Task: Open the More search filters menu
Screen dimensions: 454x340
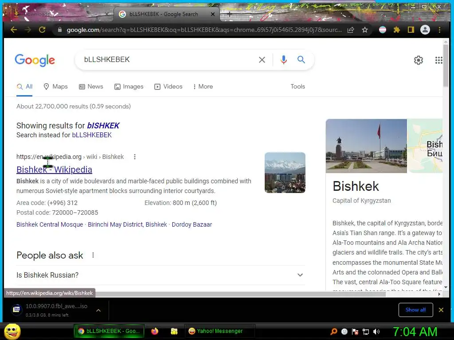Action: [x=203, y=86]
